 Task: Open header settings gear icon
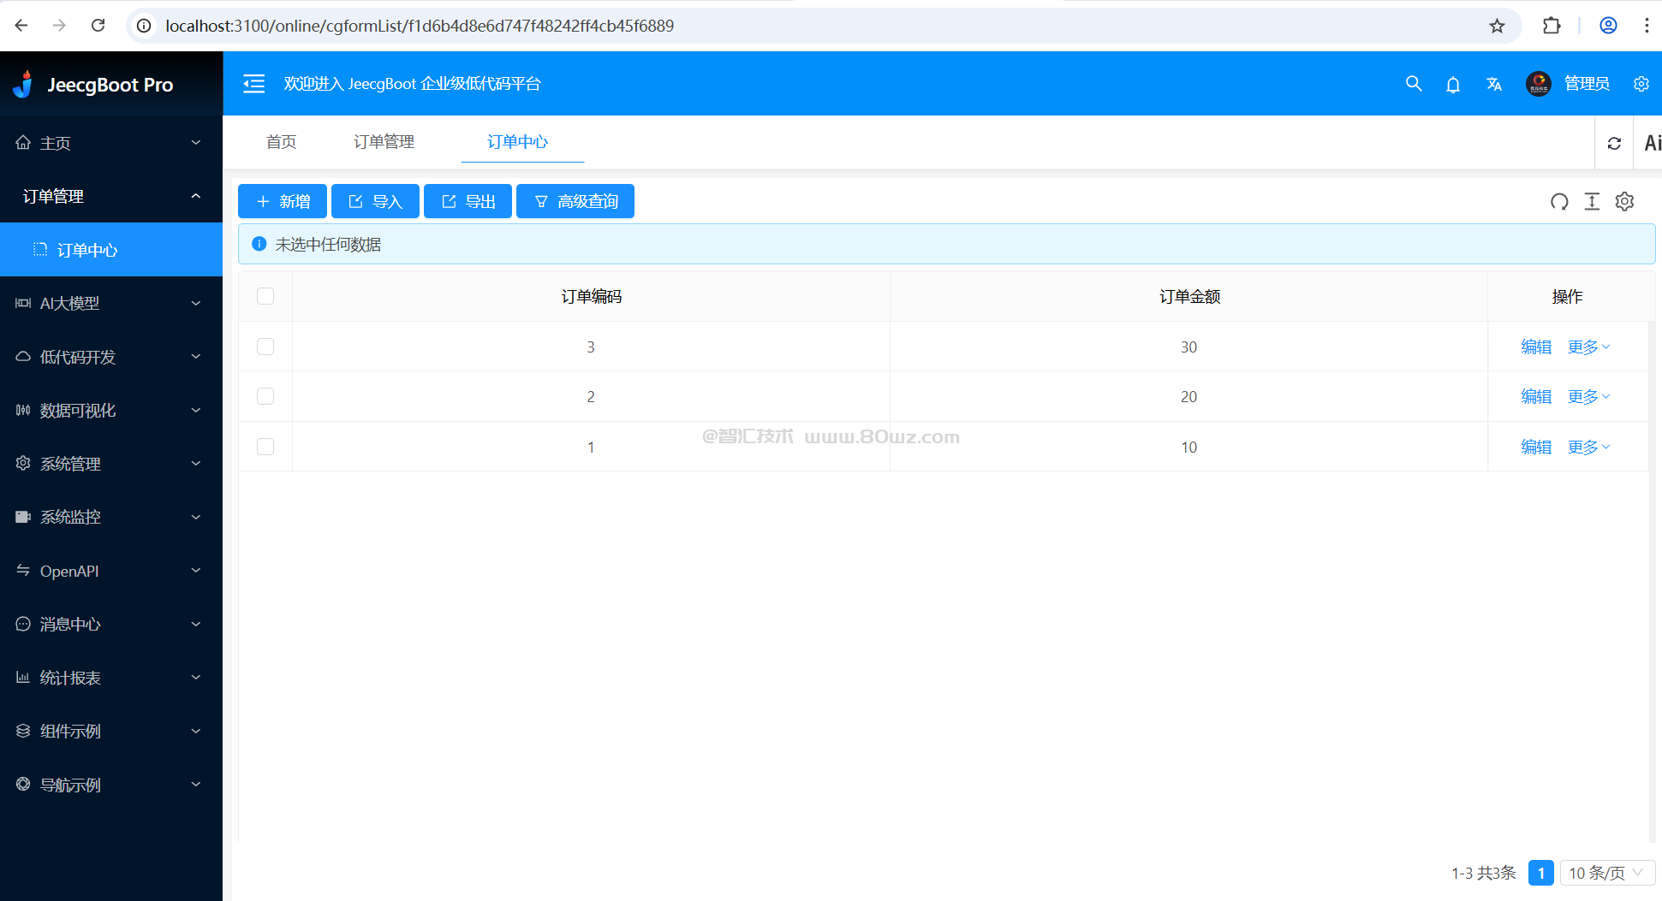pos(1641,84)
